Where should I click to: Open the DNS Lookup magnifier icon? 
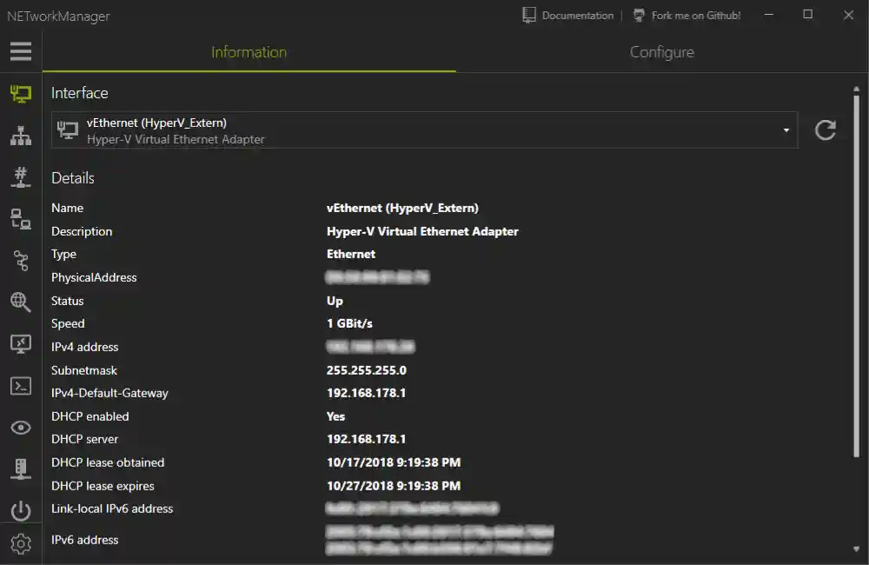pos(20,302)
